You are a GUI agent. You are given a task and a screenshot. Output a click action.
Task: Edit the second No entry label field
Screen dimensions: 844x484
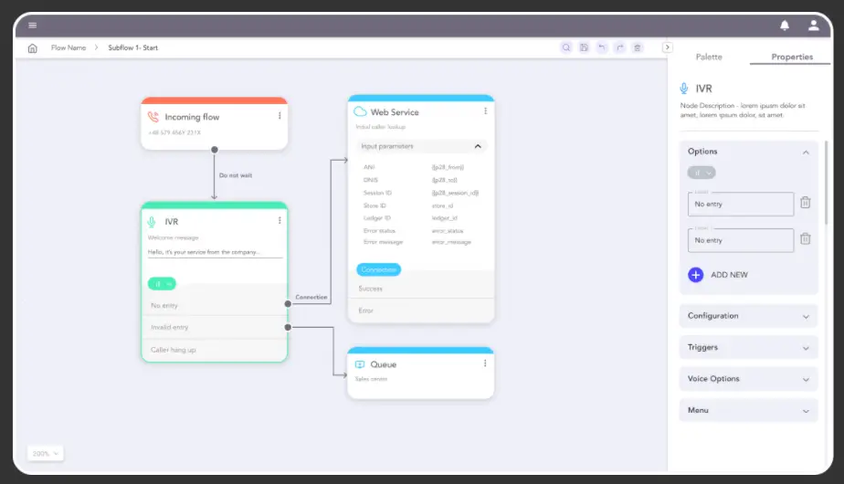pyautogui.click(x=741, y=240)
